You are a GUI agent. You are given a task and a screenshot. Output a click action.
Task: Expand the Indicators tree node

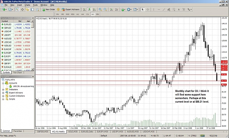click(3, 89)
